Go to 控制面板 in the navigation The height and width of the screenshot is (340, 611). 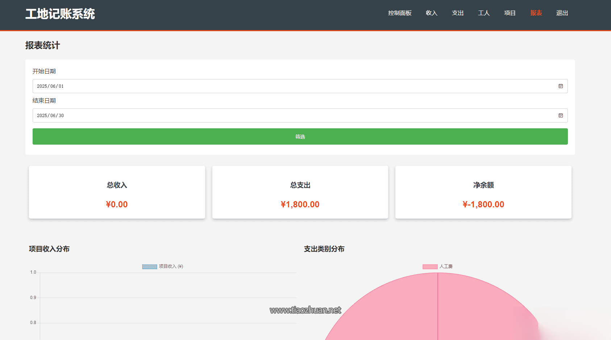coord(400,13)
